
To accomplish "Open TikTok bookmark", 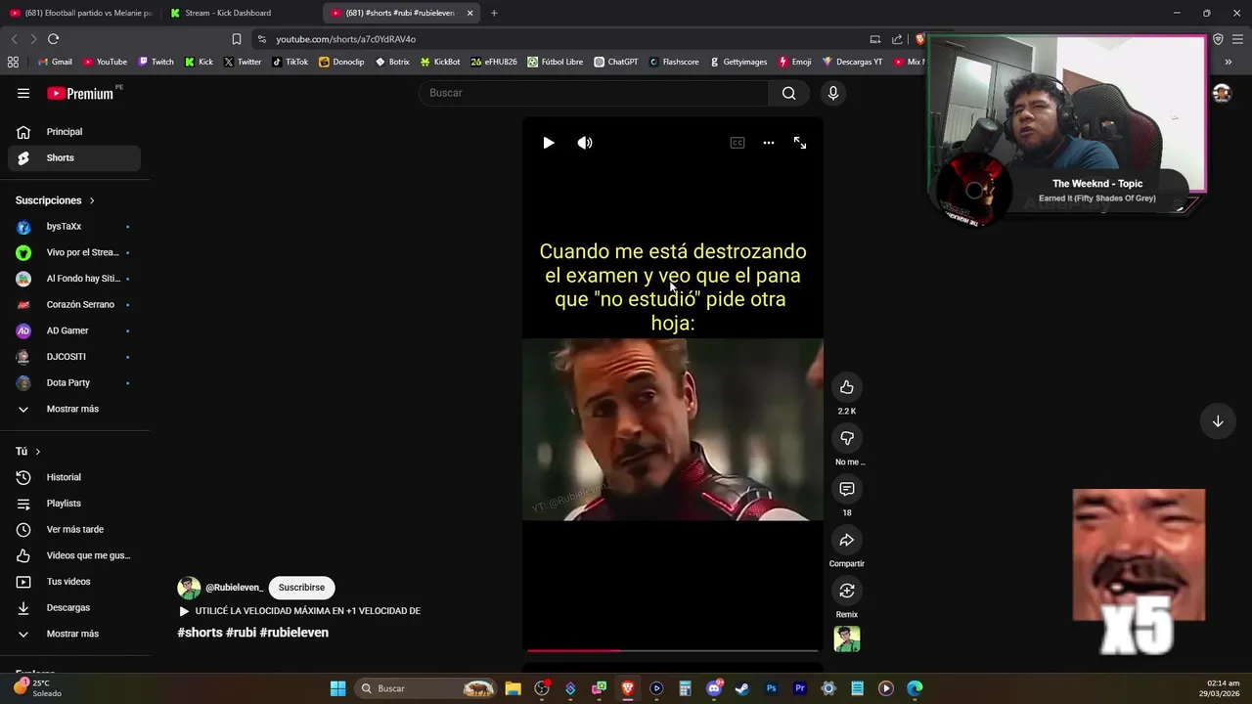I will (290, 62).
